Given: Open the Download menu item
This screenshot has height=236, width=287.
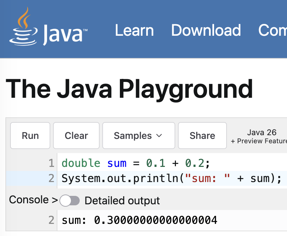Looking at the screenshot, I should pyautogui.click(x=206, y=30).
